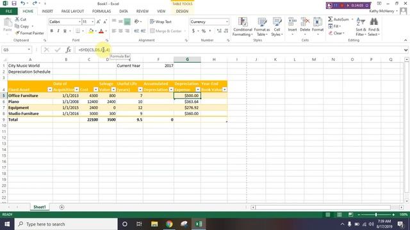Image resolution: width=410 pixels, height=230 pixels.
Task: Open the number format Currency dropdown
Action: tap(227, 22)
